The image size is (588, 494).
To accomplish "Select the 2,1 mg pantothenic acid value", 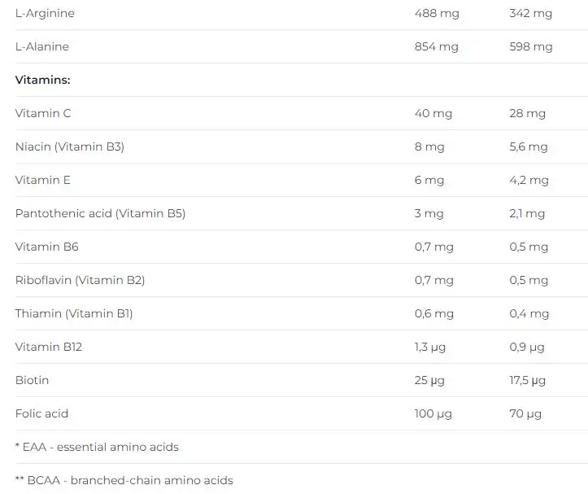I will [527, 214].
